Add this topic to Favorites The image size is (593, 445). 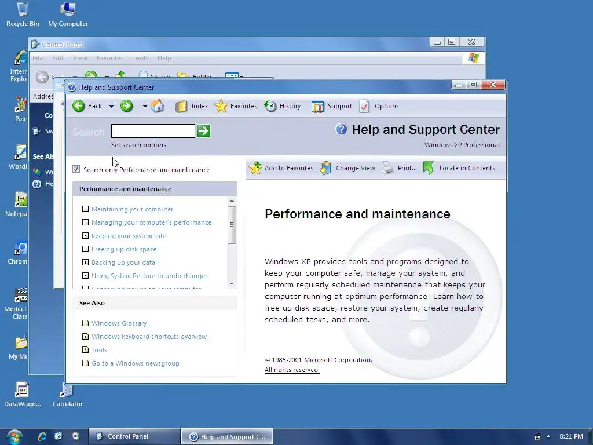pyautogui.click(x=281, y=168)
